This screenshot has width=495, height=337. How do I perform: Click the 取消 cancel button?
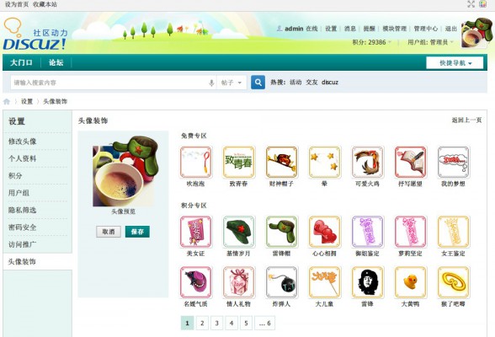click(109, 232)
